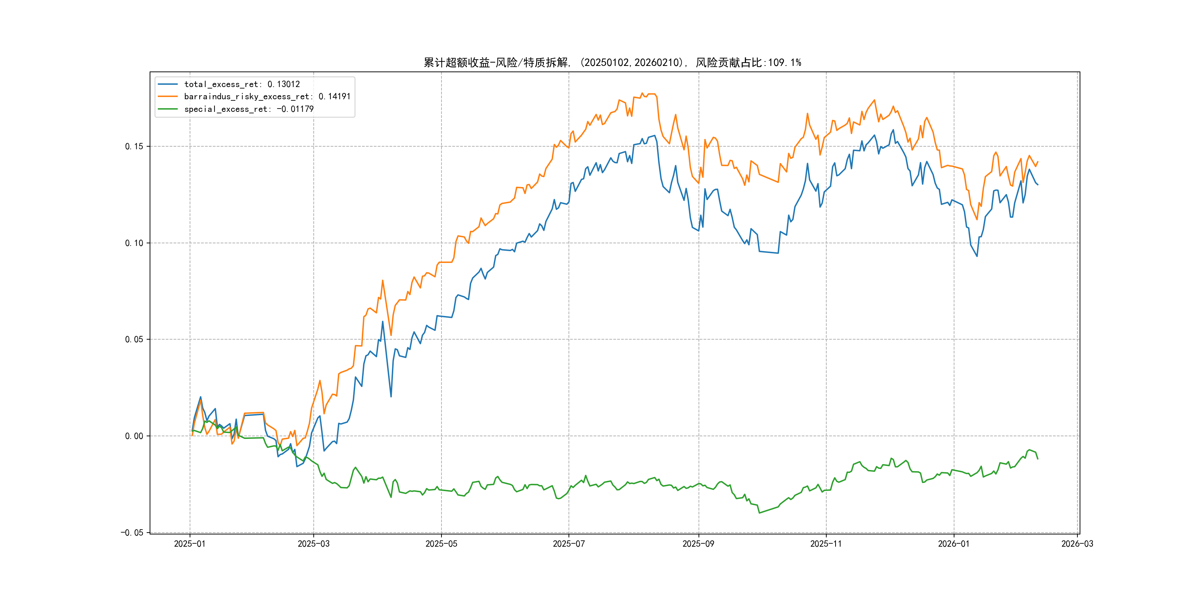Screen dimensions: 1200x600
Task: Click the 2026-03 x-axis tick label
Action: (1077, 544)
